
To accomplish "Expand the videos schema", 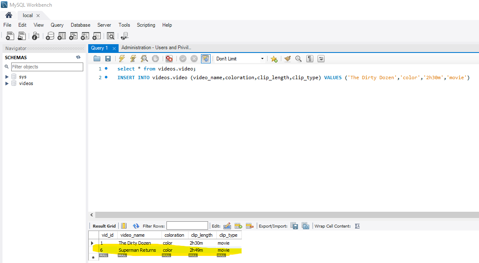I will point(7,83).
